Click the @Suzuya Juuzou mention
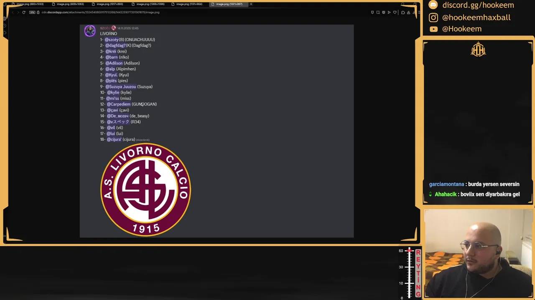This screenshot has height=300, width=535. click(121, 87)
